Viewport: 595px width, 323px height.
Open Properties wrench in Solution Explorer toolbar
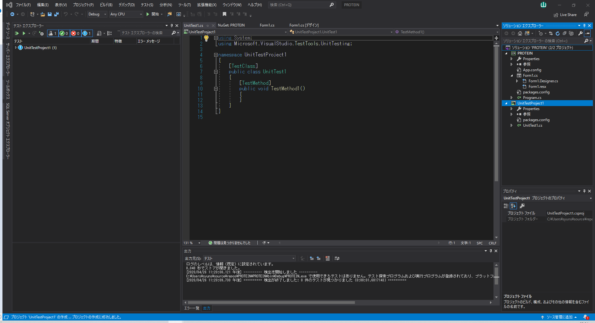580,33
